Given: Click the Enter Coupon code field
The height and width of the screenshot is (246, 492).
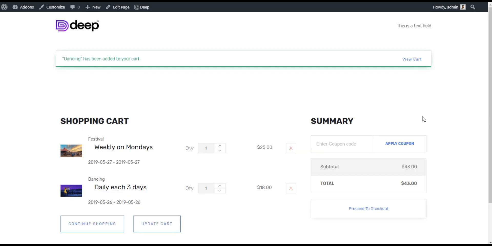Looking at the screenshot, I should tap(342, 144).
